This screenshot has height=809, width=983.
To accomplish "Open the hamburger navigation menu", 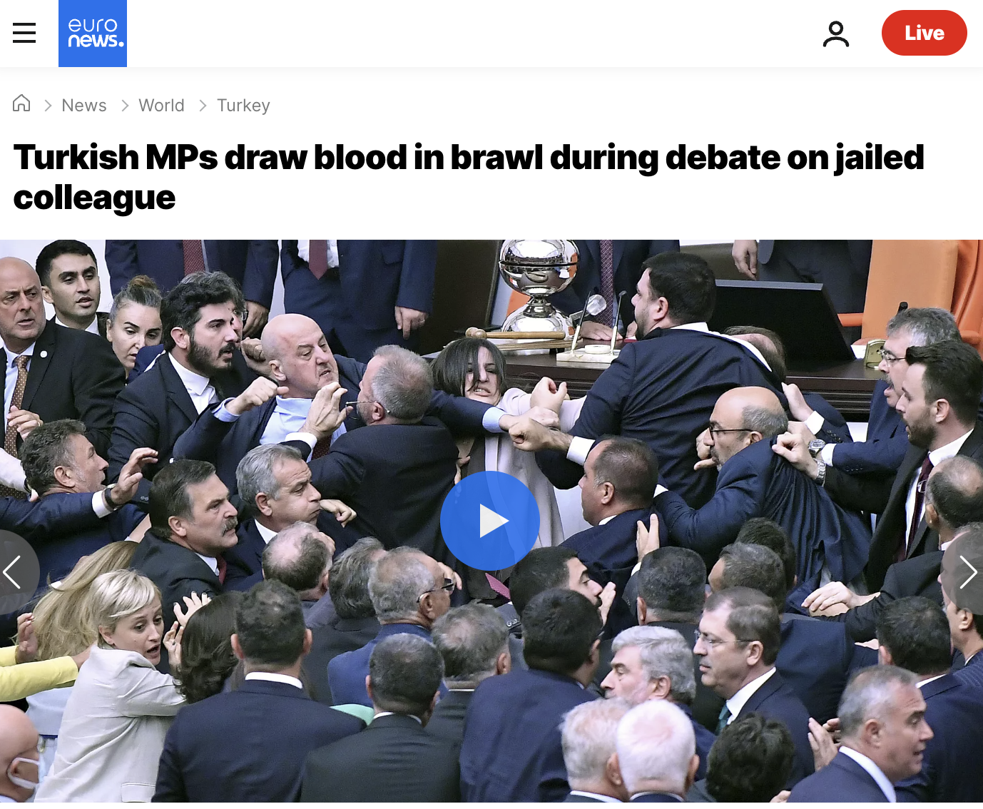I will (24, 33).
